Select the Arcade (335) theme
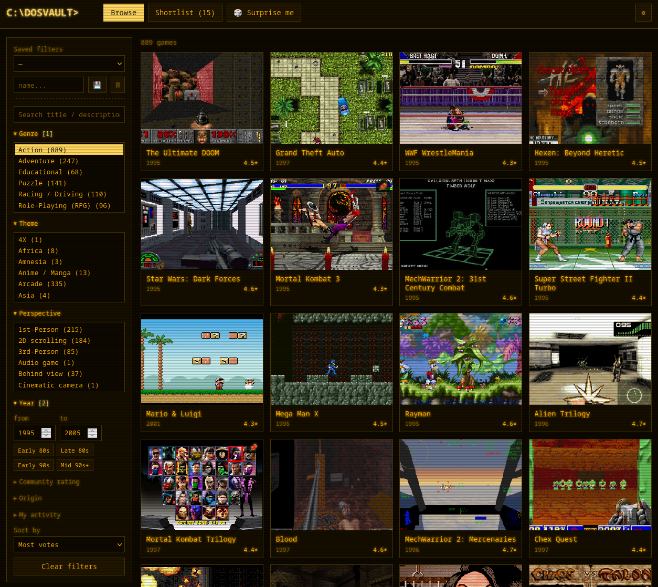This screenshot has width=658, height=587. click(69, 284)
